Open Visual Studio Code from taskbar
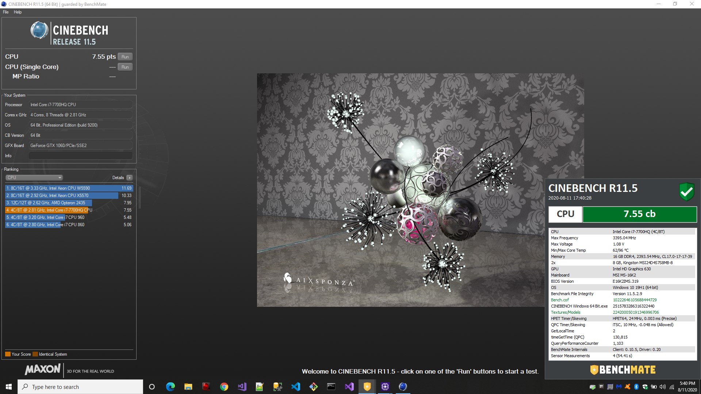The image size is (701, 394). point(295,387)
